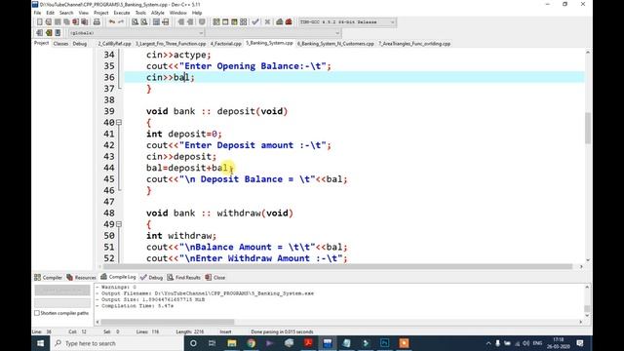624x351 pixels.
Task: Open the notification center icon
Action: 580,343
